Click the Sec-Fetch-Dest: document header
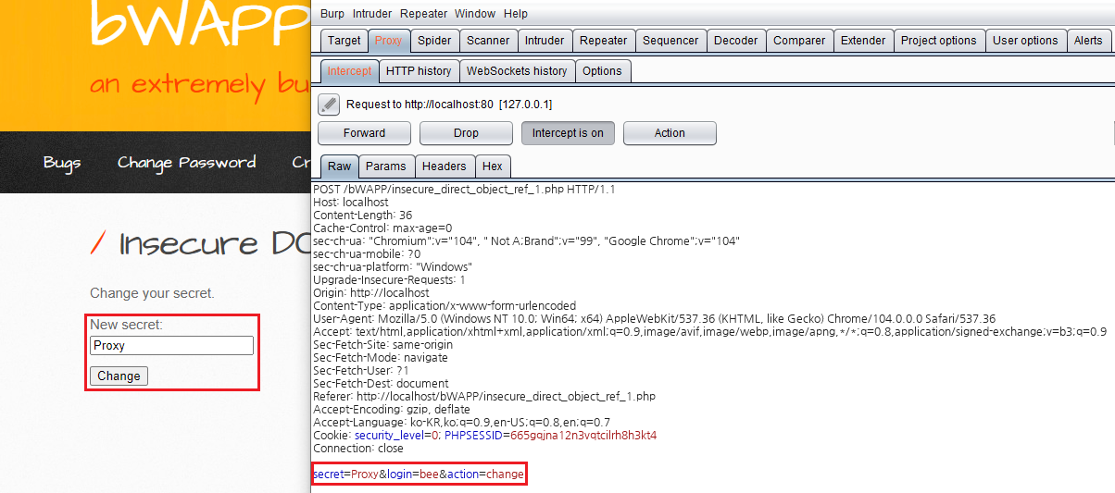Image resolution: width=1115 pixels, height=493 pixels. point(381,383)
